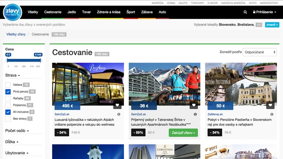Open the search magnifier icon
Image resolution: width=283 pixels, height=159 pixels.
[245, 12]
